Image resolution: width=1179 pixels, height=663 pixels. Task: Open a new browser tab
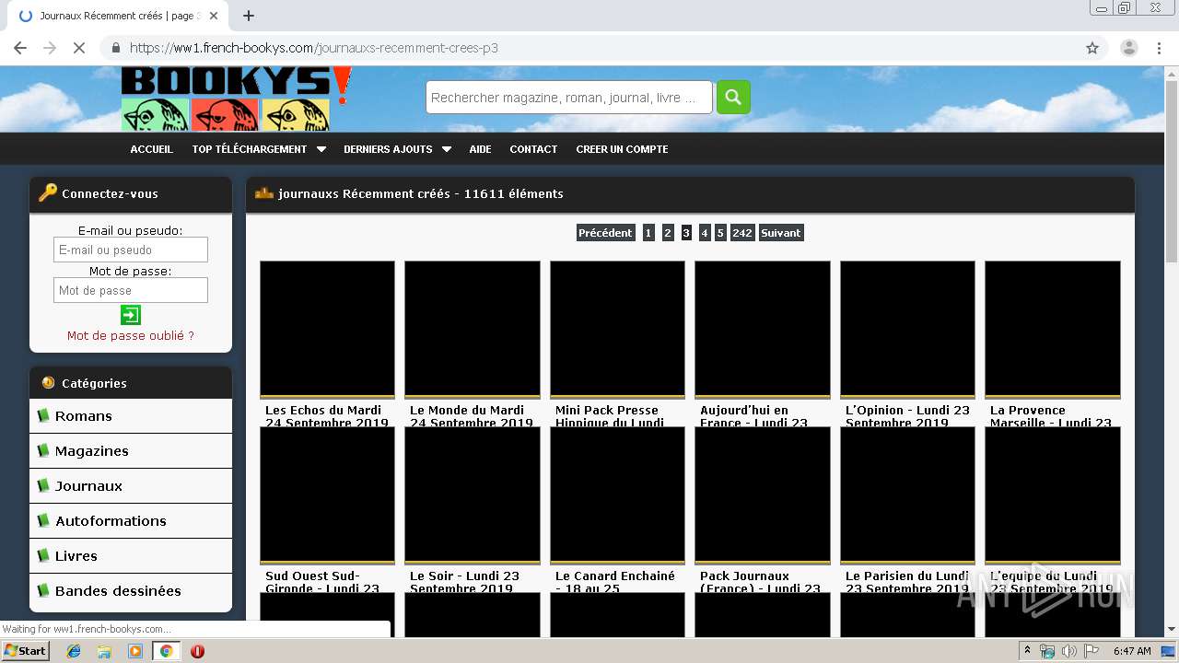coord(249,16)
